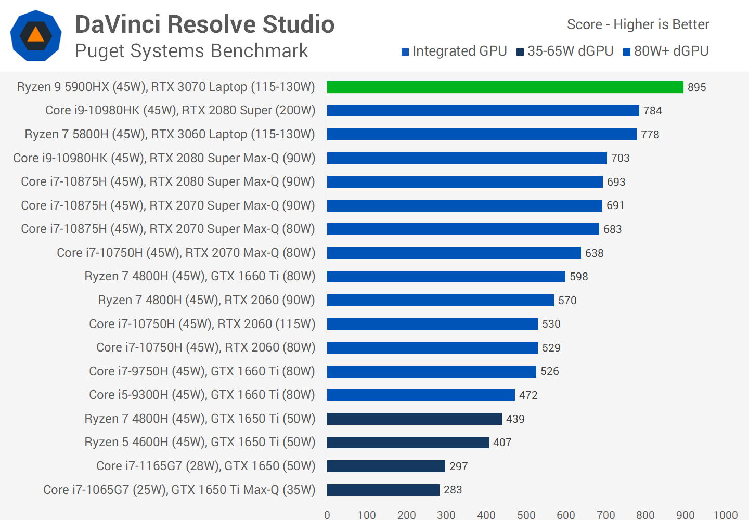The height and width of the screenshot is (520, 749).
Task: Click the bar with score 784
Action: click(483, 111)
